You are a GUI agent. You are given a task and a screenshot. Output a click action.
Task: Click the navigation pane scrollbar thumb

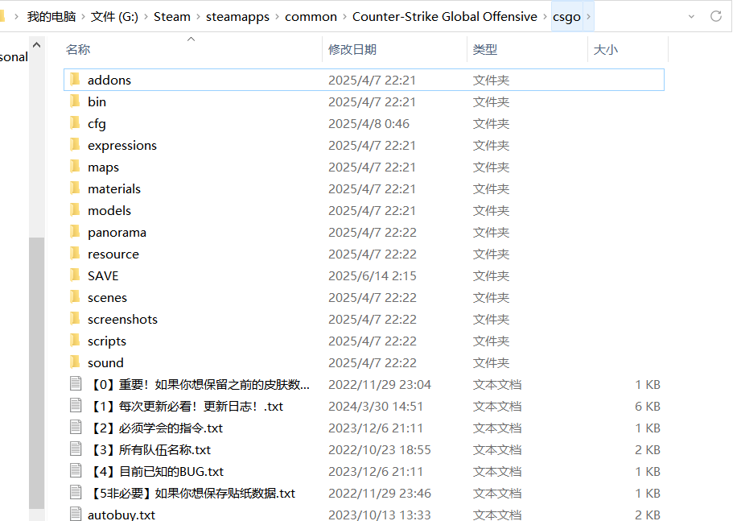coord(37,373)
